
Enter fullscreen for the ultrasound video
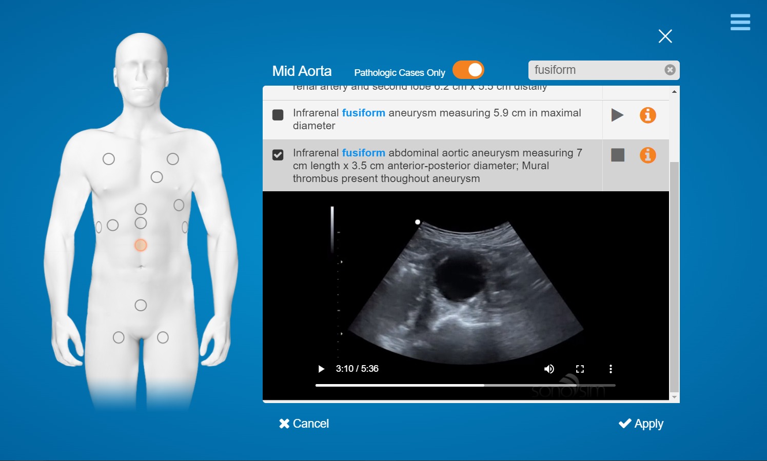[x=580, y=369]
